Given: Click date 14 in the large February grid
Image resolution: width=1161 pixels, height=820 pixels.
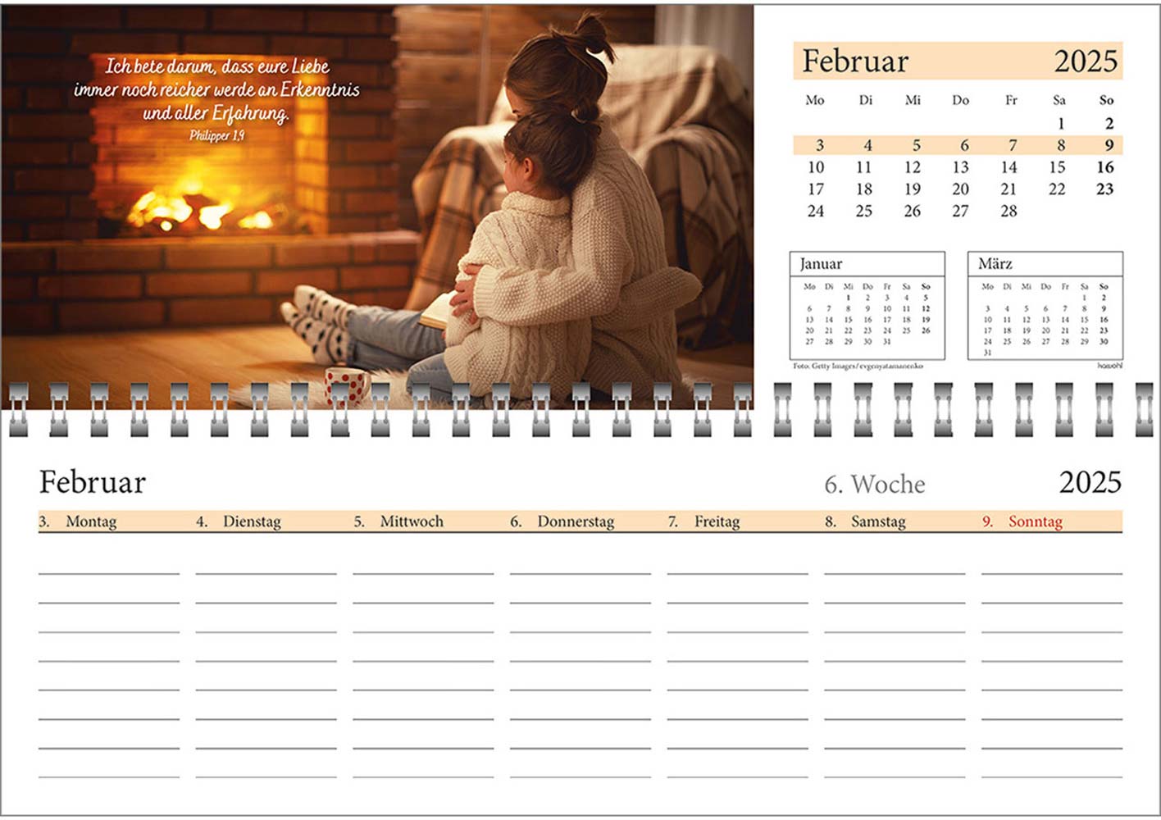Looking at the screenshot, I should (x=1008, y=167).
